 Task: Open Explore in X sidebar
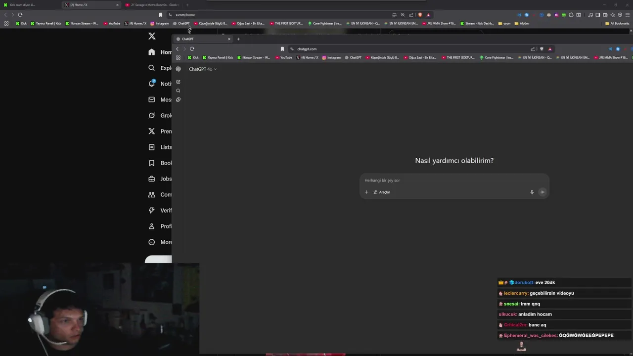[160, 68]
